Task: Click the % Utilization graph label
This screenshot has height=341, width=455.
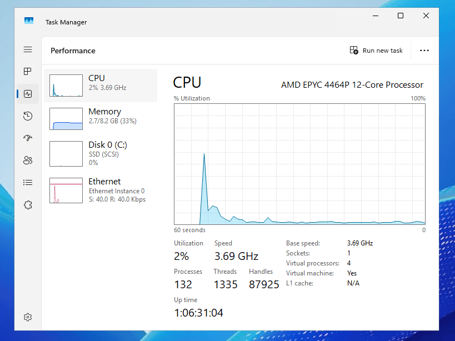Action: click(x=192, y=99)
